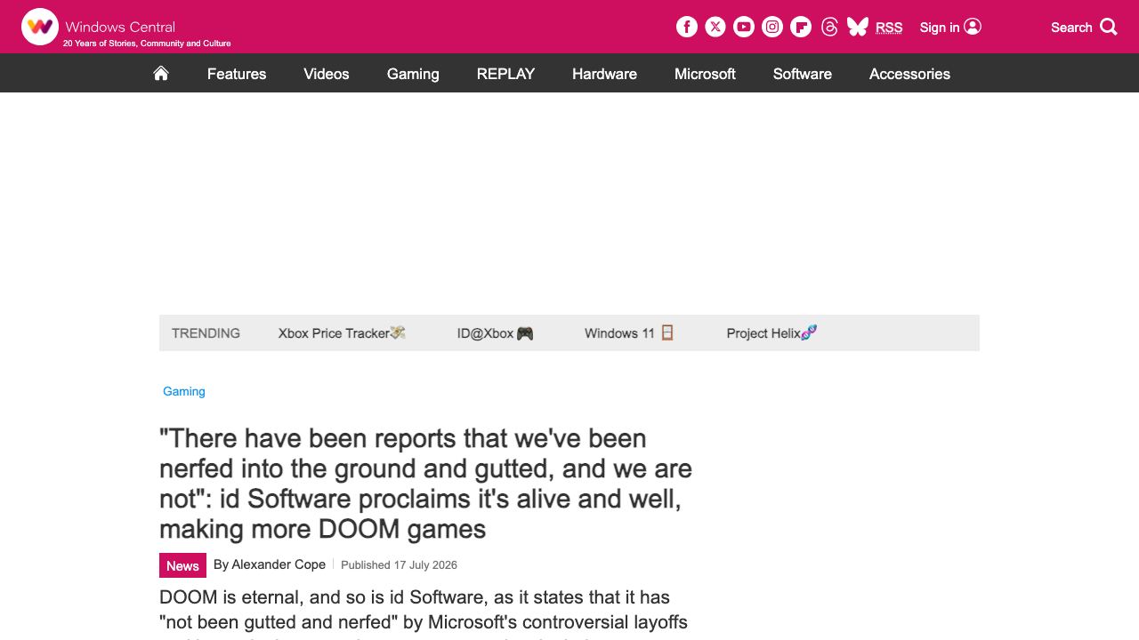Click Sign in in the header

(x=950, y=27)
